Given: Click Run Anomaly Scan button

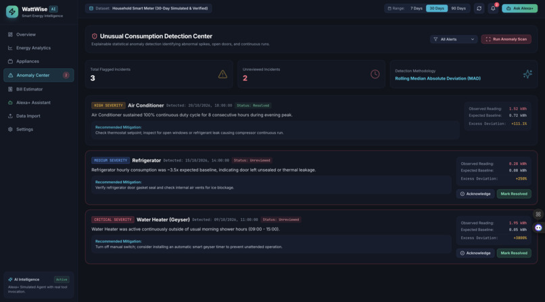Looking at the screenshot, I should point(506,39).
